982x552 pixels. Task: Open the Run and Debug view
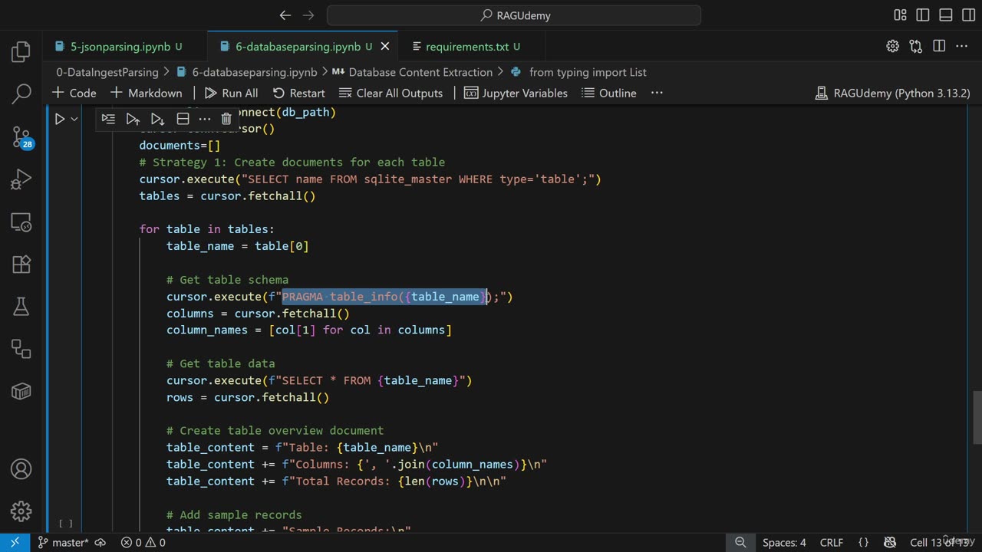point(21,179)
